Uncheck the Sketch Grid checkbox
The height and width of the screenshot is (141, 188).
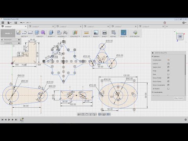pos(168,67)
